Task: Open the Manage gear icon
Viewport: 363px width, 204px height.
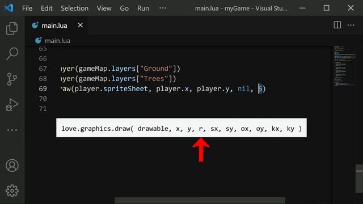Action: (12, 191)
